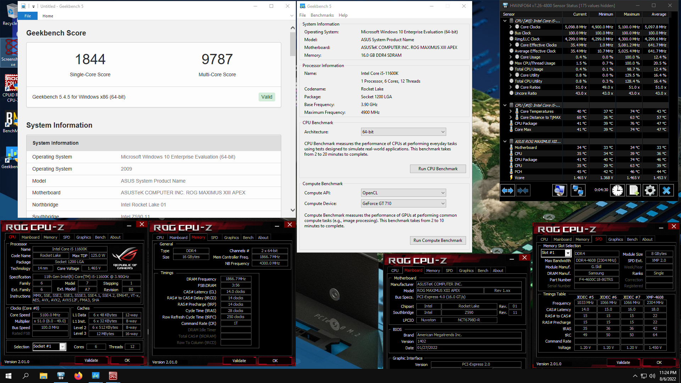Click Validate in the CPU-Z CPU window
This screenshot has height=383, width=681.
91,360
